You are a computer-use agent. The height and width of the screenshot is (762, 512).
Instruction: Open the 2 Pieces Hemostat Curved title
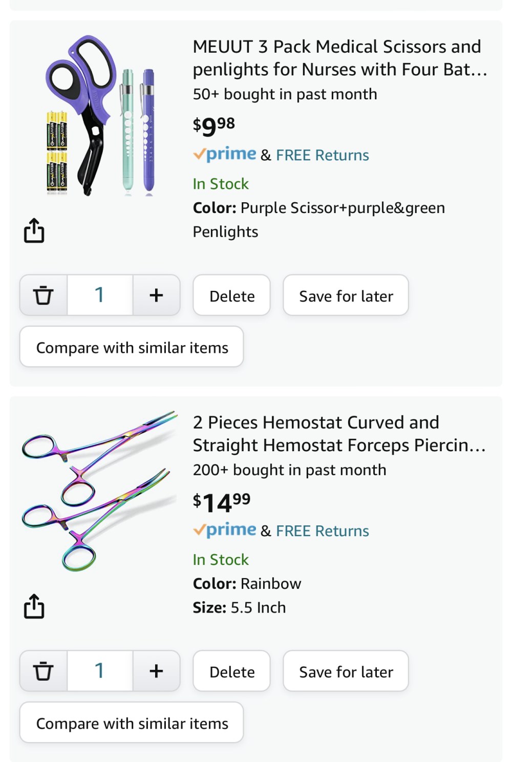339,434
